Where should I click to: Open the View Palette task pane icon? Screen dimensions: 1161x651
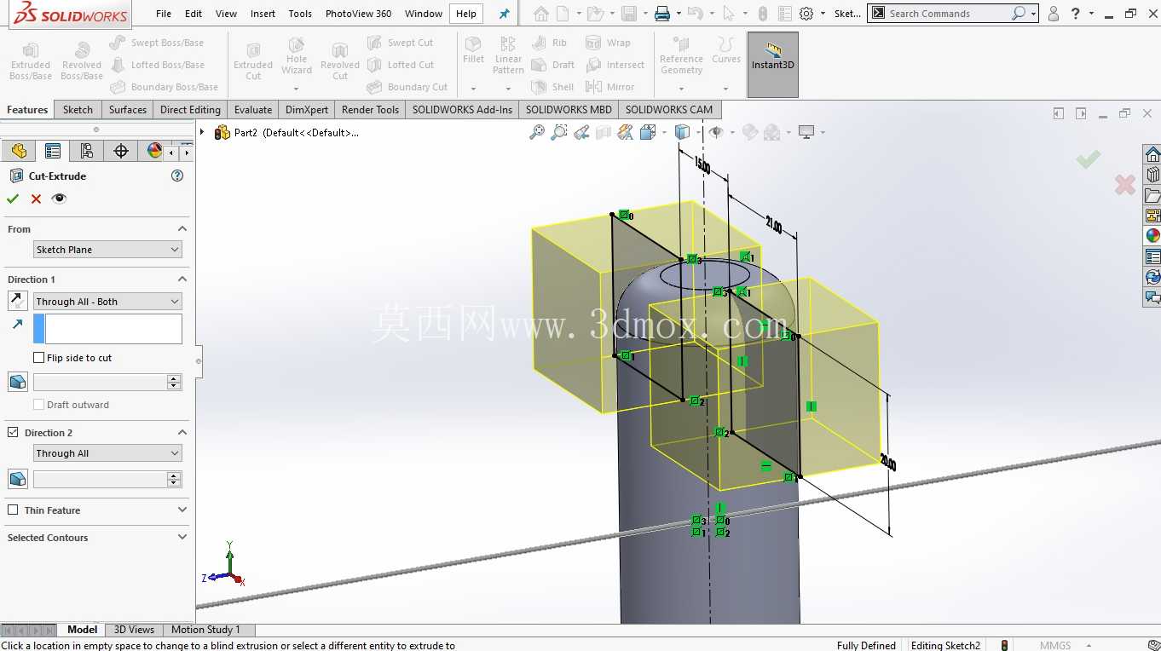(x=1152, y=216)
